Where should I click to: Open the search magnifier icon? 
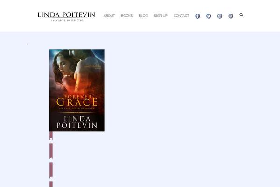[241, 15]
